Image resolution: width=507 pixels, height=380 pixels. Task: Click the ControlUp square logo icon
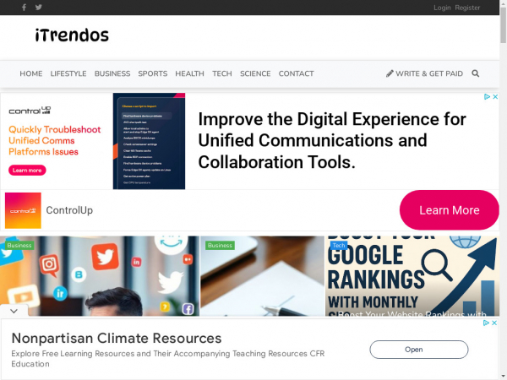[x=23, y=210]
